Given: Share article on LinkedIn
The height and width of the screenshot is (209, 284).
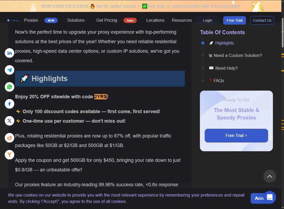Looking at the screenshot, I should [x=10, y=53].
